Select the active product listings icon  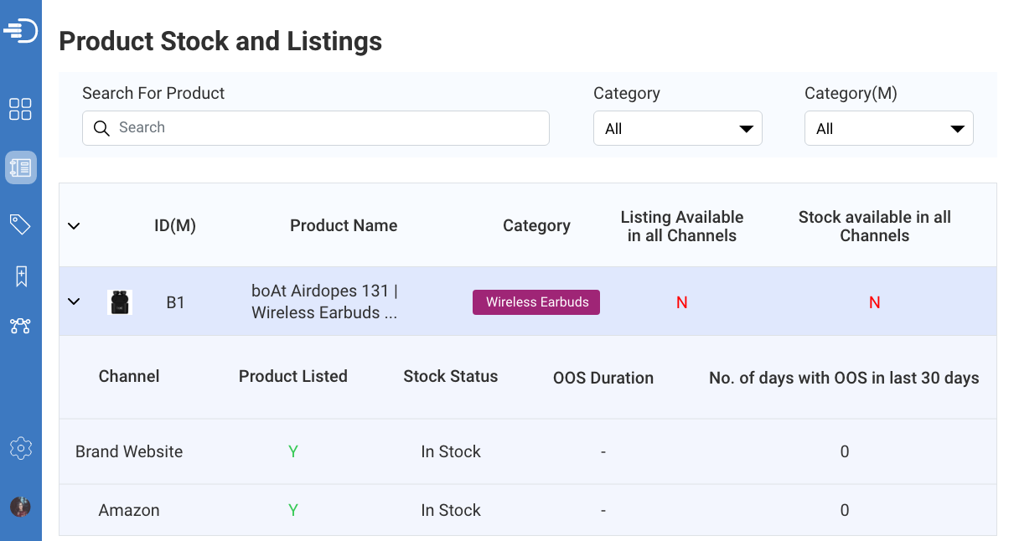click(20, 167)
